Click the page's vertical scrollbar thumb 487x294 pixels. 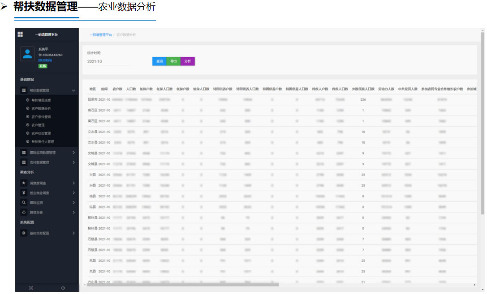click(483, 123)
